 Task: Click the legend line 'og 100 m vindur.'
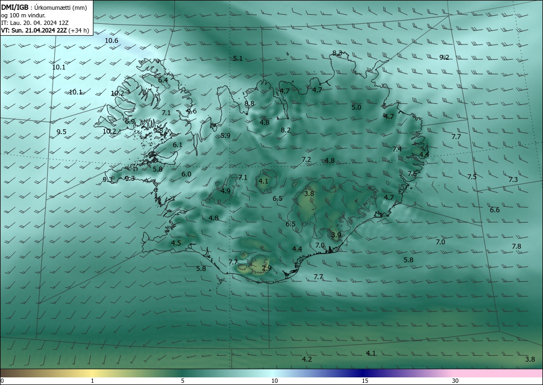pos(23,15)
